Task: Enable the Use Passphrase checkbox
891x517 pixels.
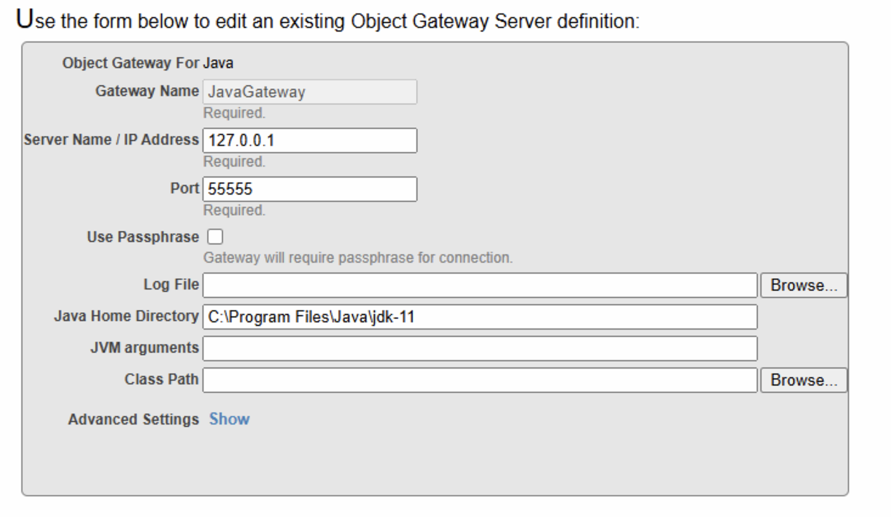Action: (215, 237)
